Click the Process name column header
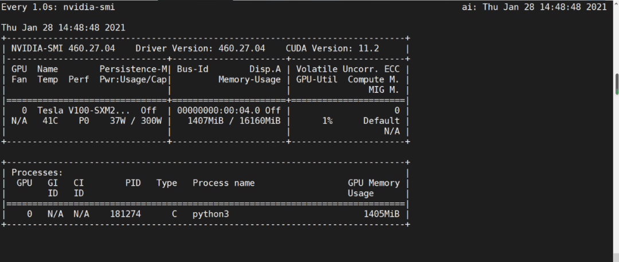 [224, 183]
